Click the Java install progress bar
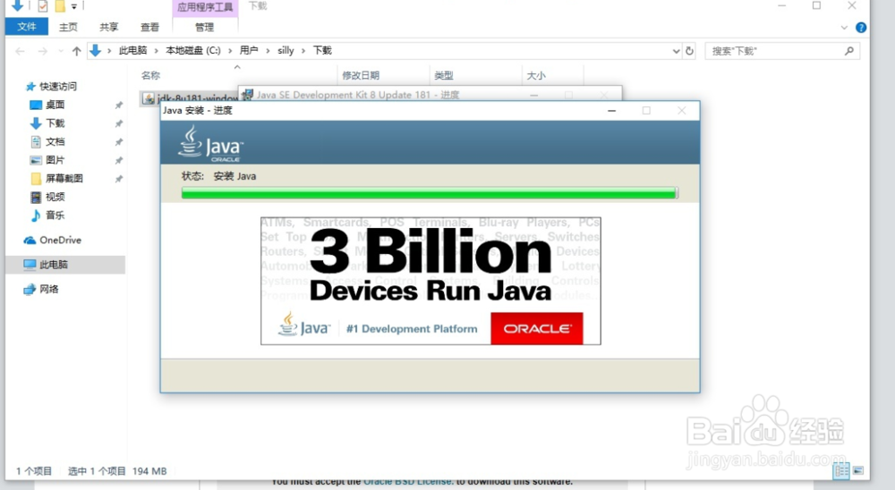The width and height of the screenshot is (895, 490). pyautogui.click(x=430, y=193)
